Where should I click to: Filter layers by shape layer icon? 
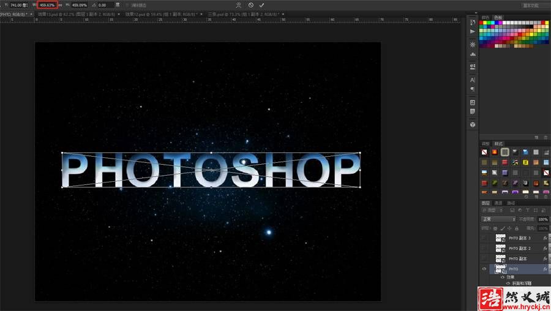pyautogui.click(x=536, y=210)
